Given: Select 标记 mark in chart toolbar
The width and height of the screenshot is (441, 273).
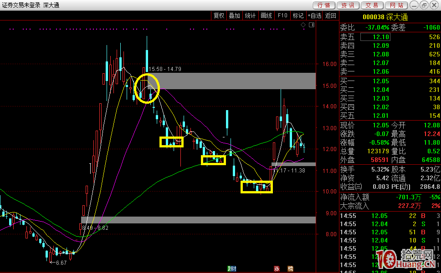Looking at the screenshot, I should tap(298, 15).
